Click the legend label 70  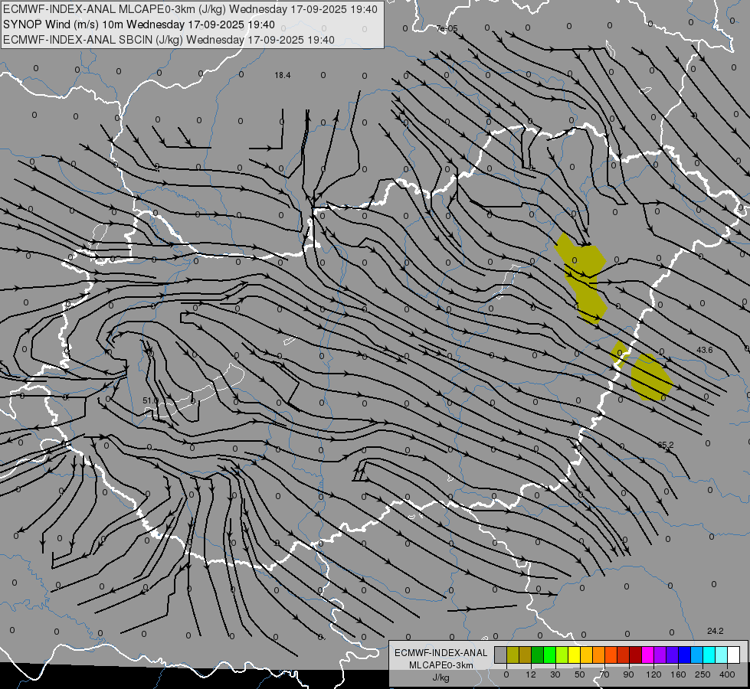[604, 674]
